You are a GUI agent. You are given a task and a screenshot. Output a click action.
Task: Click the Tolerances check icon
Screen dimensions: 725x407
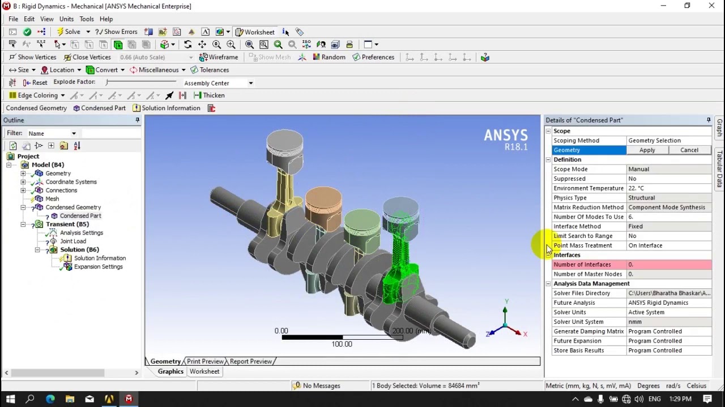tap(194, 70)
